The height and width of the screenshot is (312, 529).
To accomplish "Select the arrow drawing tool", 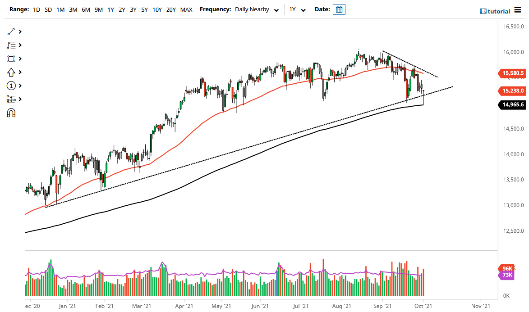I will click(12, 72).
